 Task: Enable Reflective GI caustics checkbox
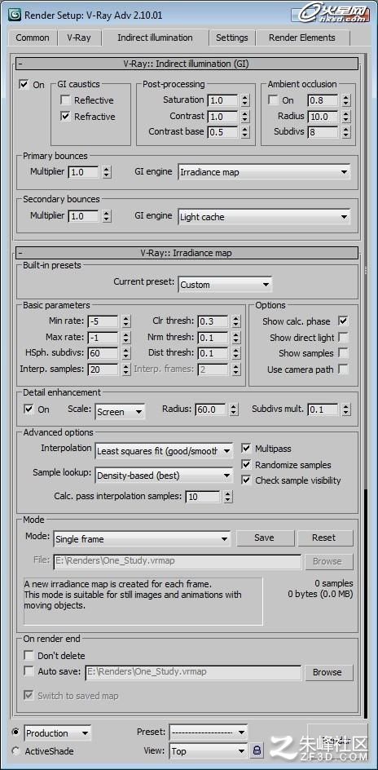[65, 100]
